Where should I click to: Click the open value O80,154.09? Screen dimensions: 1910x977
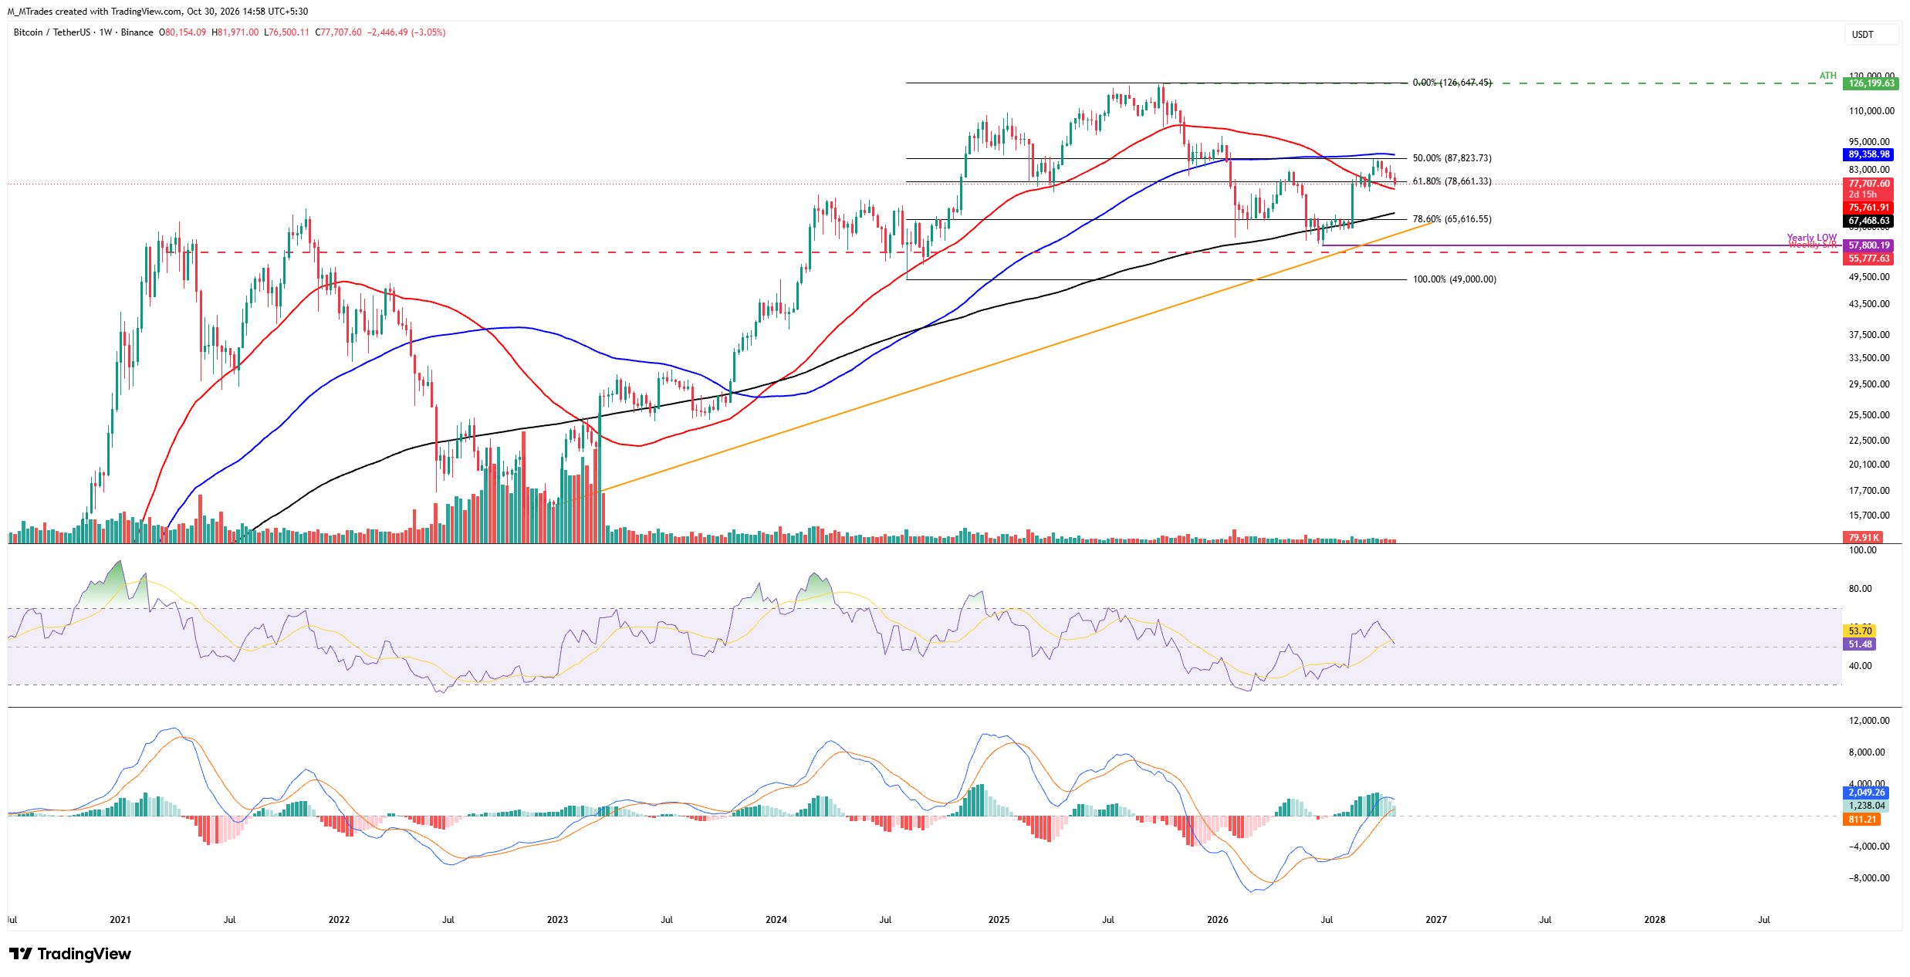pos(183,32)
